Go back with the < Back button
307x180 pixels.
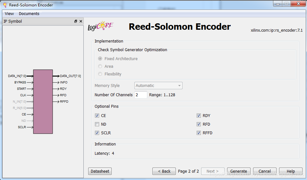click(164, 171)
